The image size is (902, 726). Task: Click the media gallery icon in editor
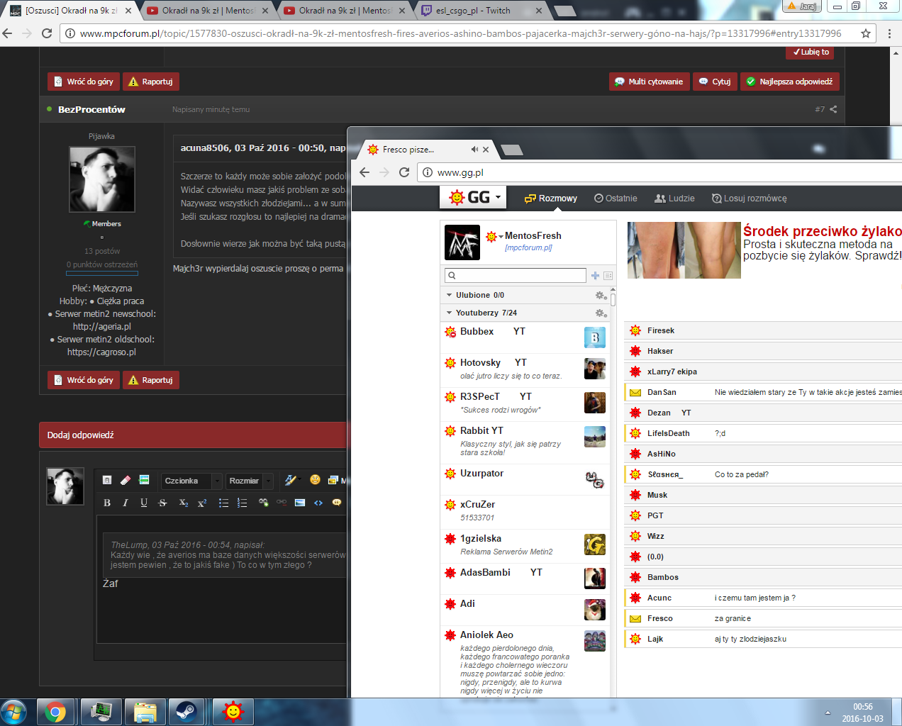tap(333, 480)
